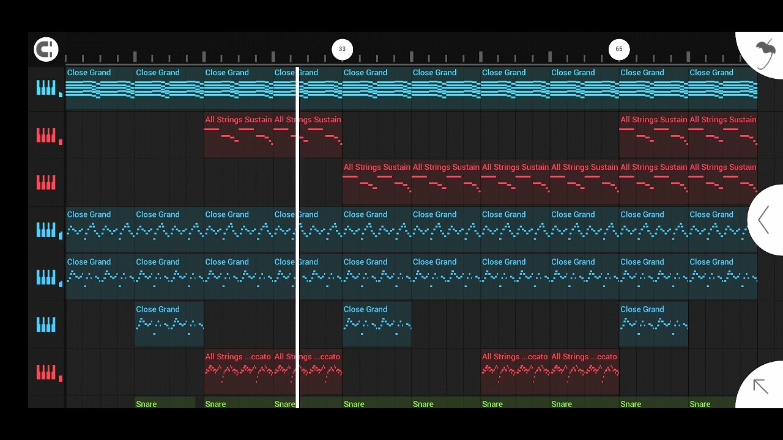The height and width of the screenshot is (440, 783).
Task: Select the sixth track's blue keyboard icon
Action: pos(46,324)
